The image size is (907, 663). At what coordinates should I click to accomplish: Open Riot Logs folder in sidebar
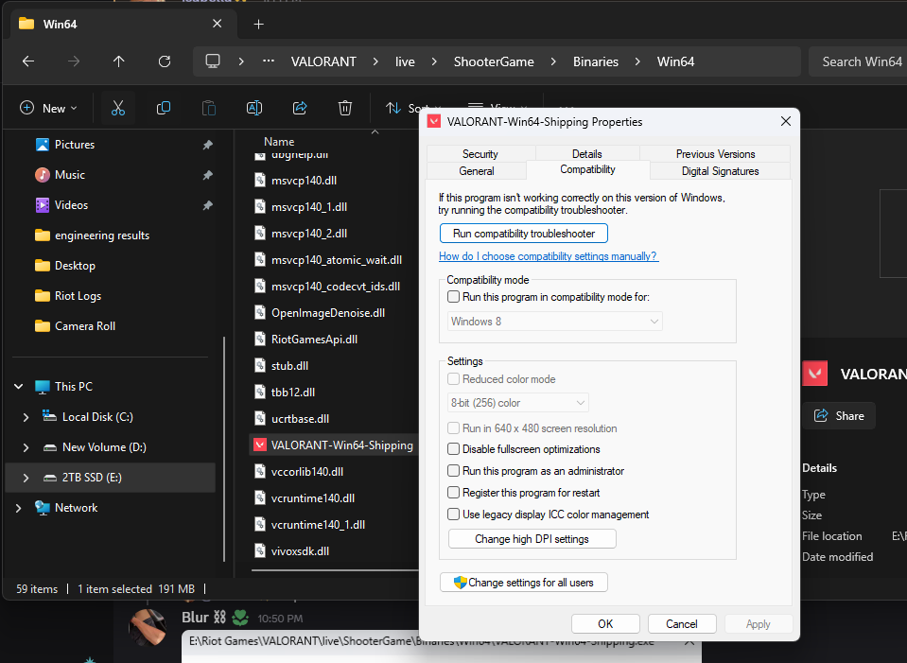(x=78, y=296)
